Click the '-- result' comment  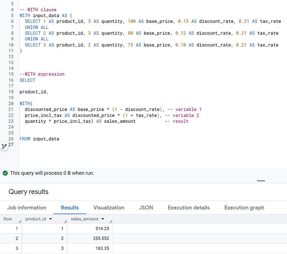tap(177, 121)
